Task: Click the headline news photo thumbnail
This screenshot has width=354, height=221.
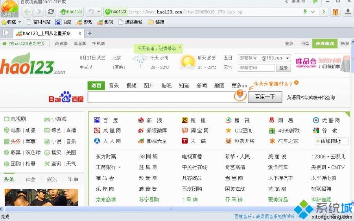Action: pyautogui.click(x=41, y=197)
